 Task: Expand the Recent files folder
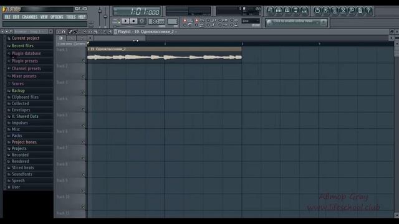click(x=9, y=46)
